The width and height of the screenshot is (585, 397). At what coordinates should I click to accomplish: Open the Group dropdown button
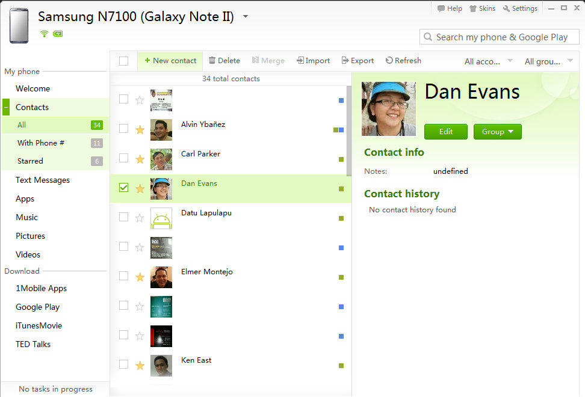tap(497, 132)
